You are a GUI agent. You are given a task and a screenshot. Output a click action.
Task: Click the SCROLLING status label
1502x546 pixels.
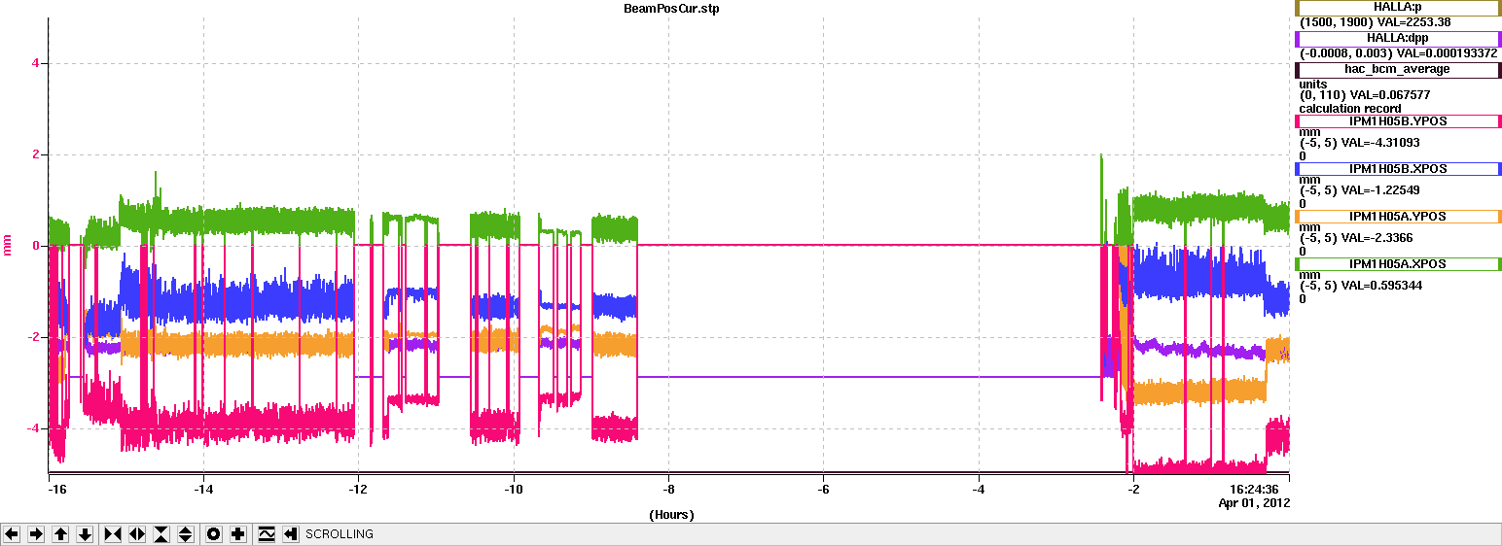tap(340, 534)
